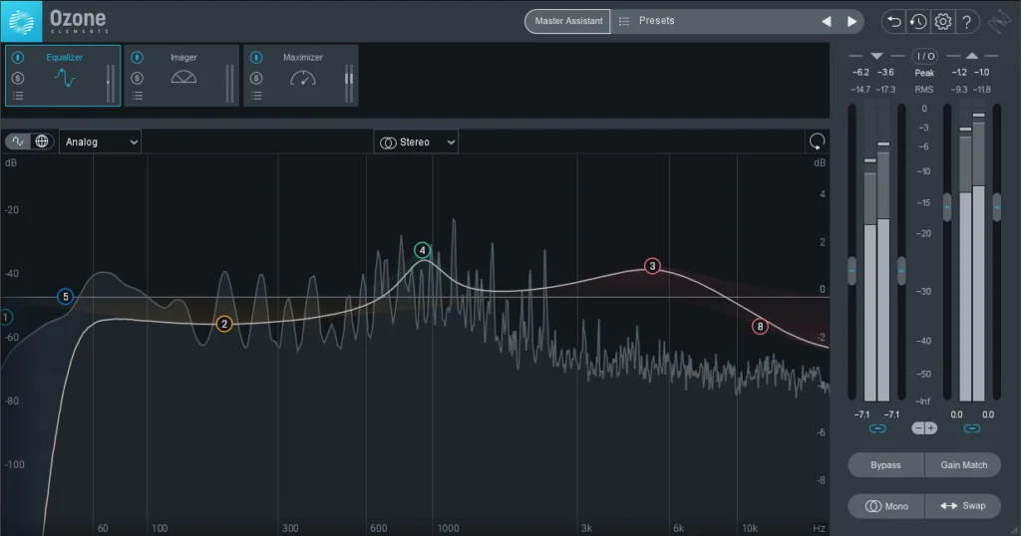This screenshot has height=536, width=1021.
Task: Toggle Gain Match
Action: (x=963, y=465)
